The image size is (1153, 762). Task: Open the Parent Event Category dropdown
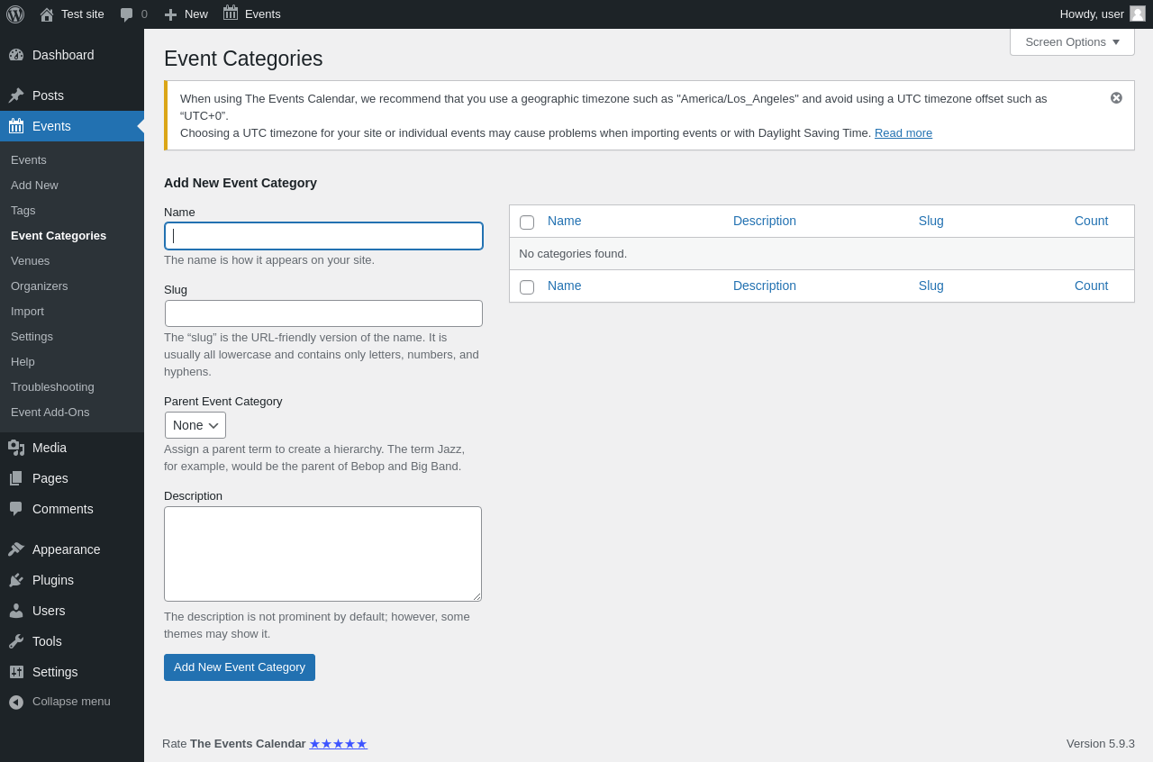click(195, 425)
